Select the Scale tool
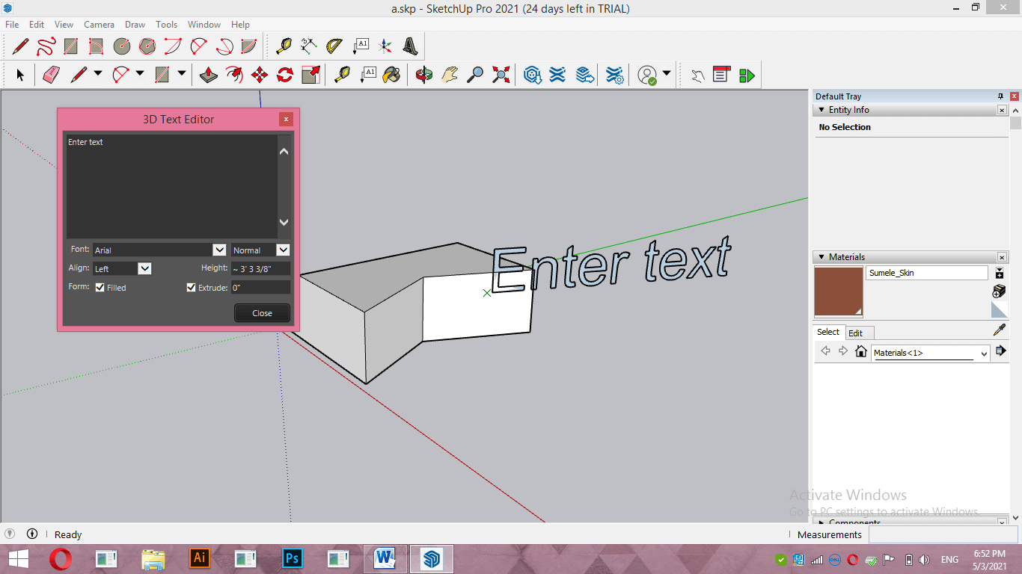 (x=310, y=75)
